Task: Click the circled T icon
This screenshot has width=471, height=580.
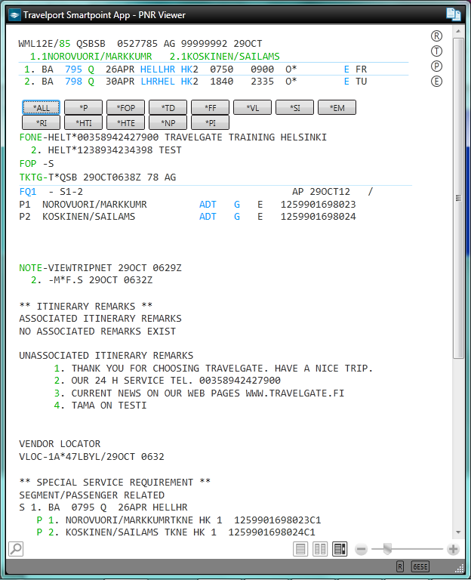Action: (x=436, y=51)
